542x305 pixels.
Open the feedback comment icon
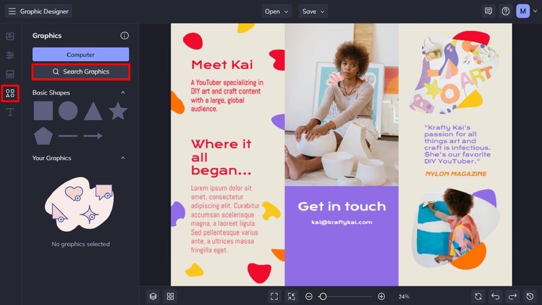489,11
